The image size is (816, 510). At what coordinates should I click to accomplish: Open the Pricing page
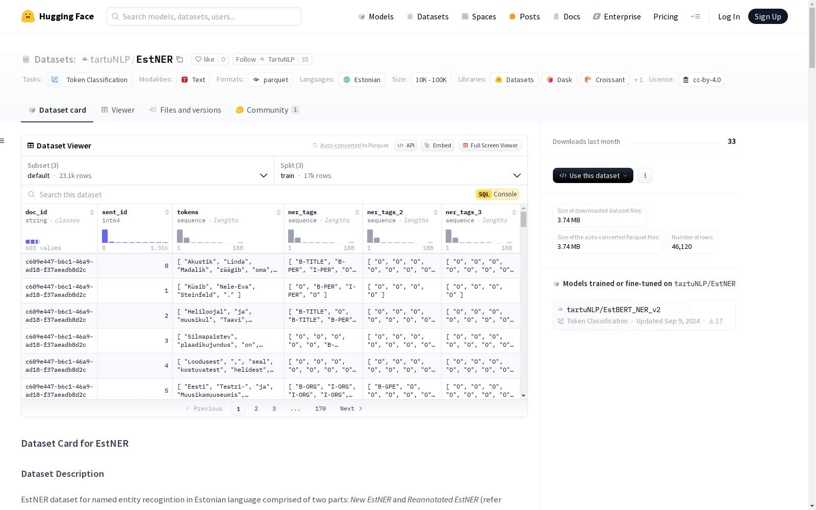(666, 16)
